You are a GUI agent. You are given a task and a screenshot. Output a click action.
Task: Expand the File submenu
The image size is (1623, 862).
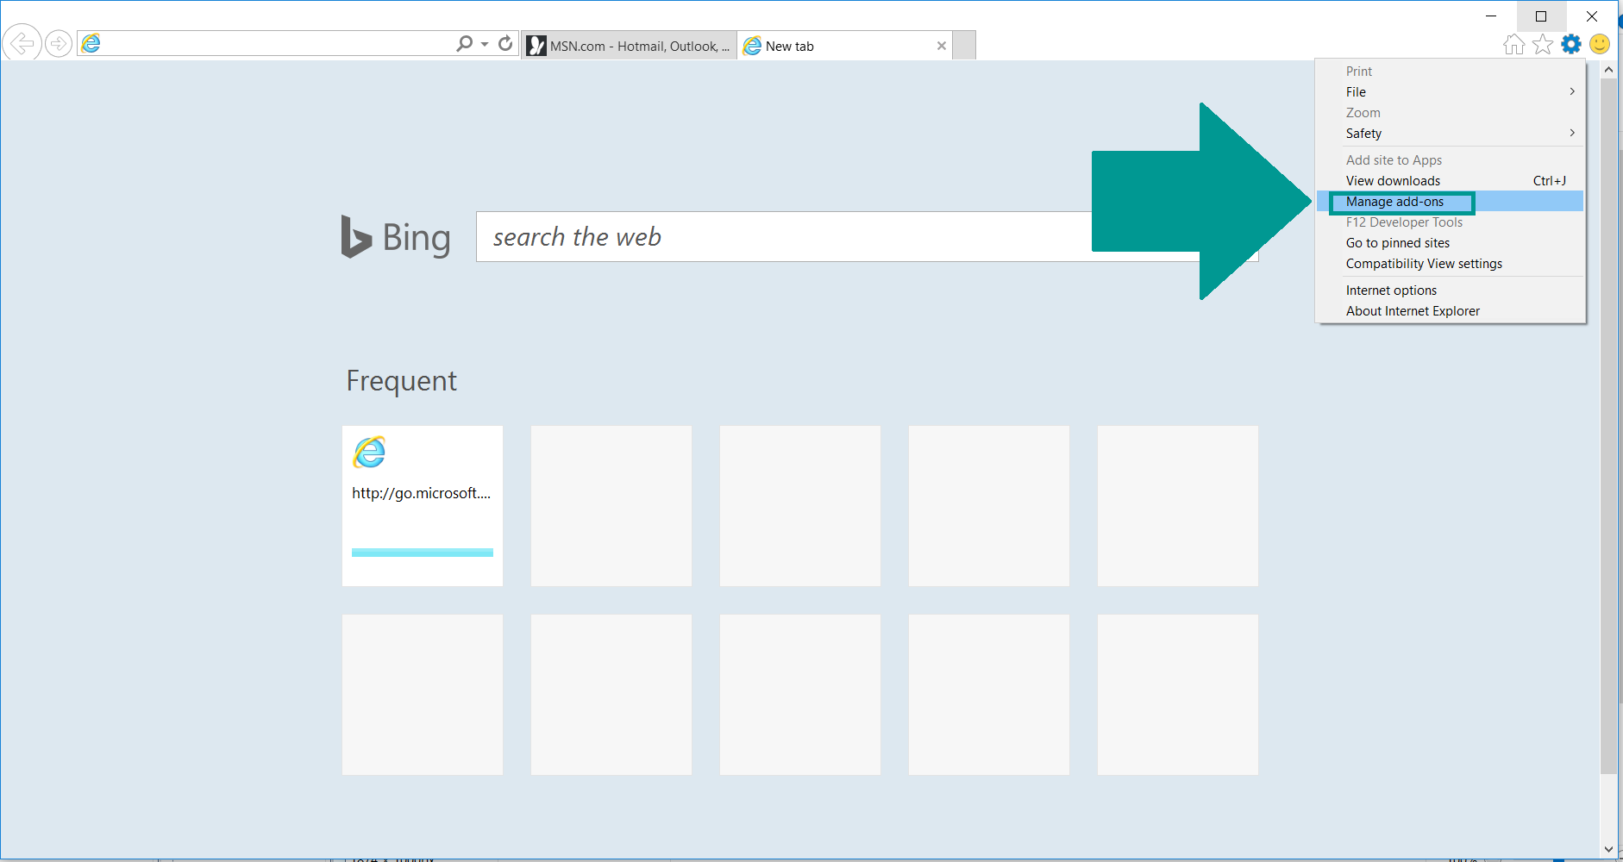point(1457,92)
